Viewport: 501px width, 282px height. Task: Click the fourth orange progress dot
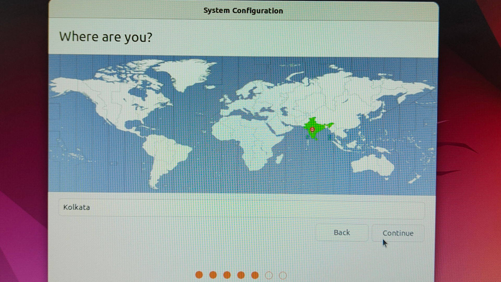[x=241, y=275]
